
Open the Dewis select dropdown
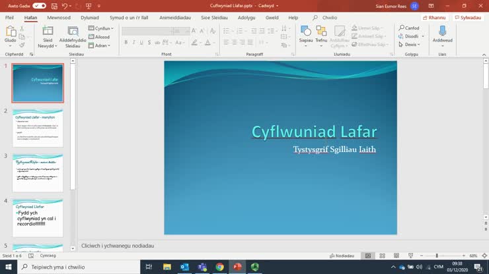409,45
